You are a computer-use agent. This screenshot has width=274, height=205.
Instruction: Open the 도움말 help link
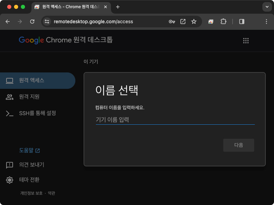tap(26, 150)
